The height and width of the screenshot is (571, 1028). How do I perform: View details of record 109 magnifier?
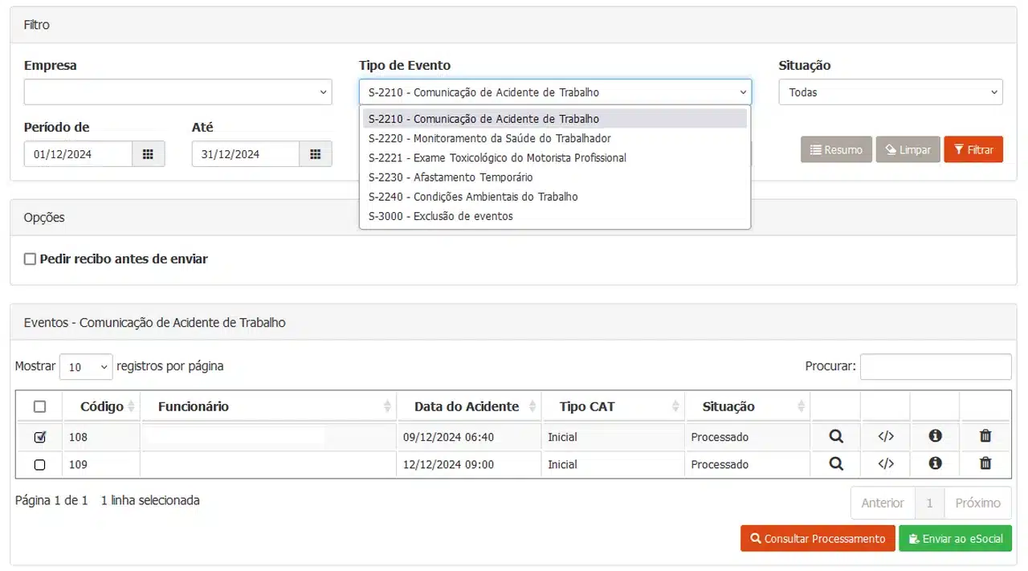tap(836, 464)
